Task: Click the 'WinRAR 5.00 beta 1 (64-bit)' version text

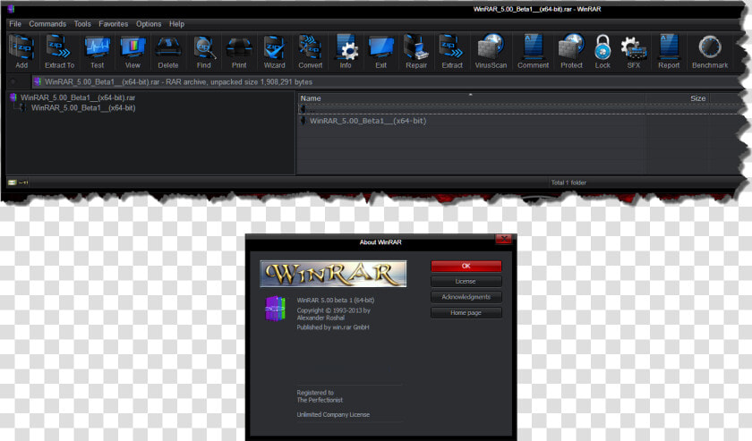Action: click(x=335, y=300)
